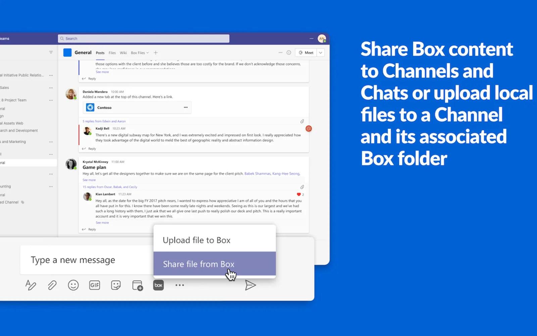Image resolution: width=537 pixels, height=336 pixels.
Task: Select the Project Team in sidebar
Action: tap(13, 100)
